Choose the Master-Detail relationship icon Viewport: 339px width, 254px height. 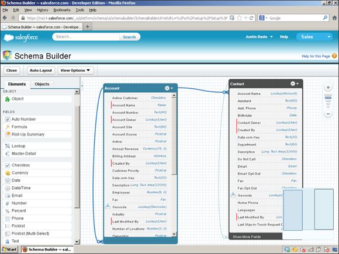coord(8,154)
